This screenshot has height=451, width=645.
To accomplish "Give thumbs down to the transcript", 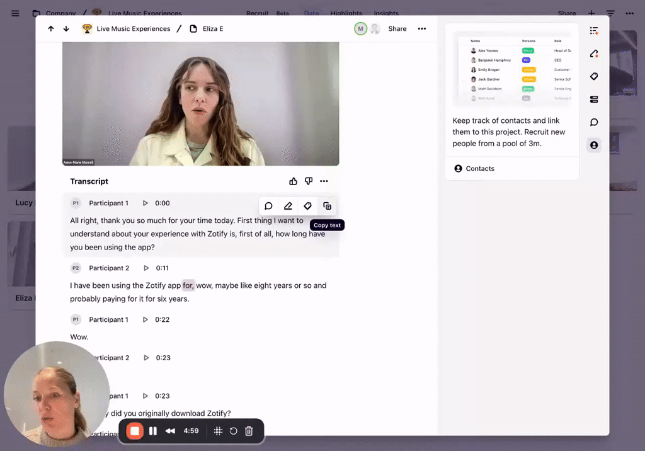I will tap(309, 181).
